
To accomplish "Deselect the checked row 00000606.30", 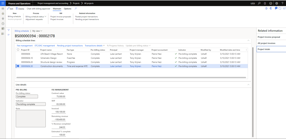I will click(18, 66).
